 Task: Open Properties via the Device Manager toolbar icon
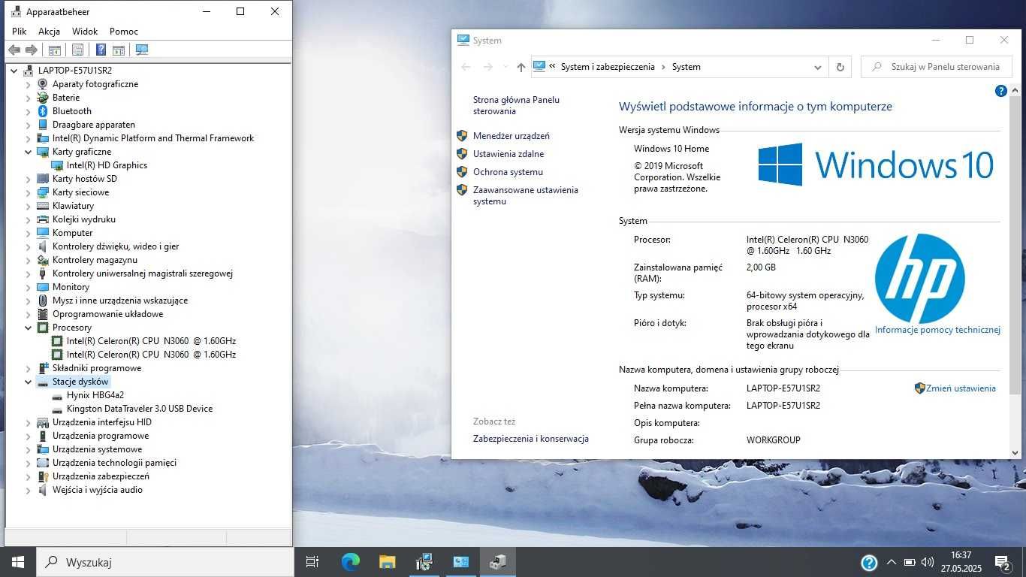point(77,50)
